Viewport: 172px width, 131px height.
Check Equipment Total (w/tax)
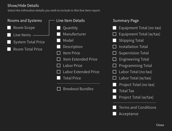[114, 34]
